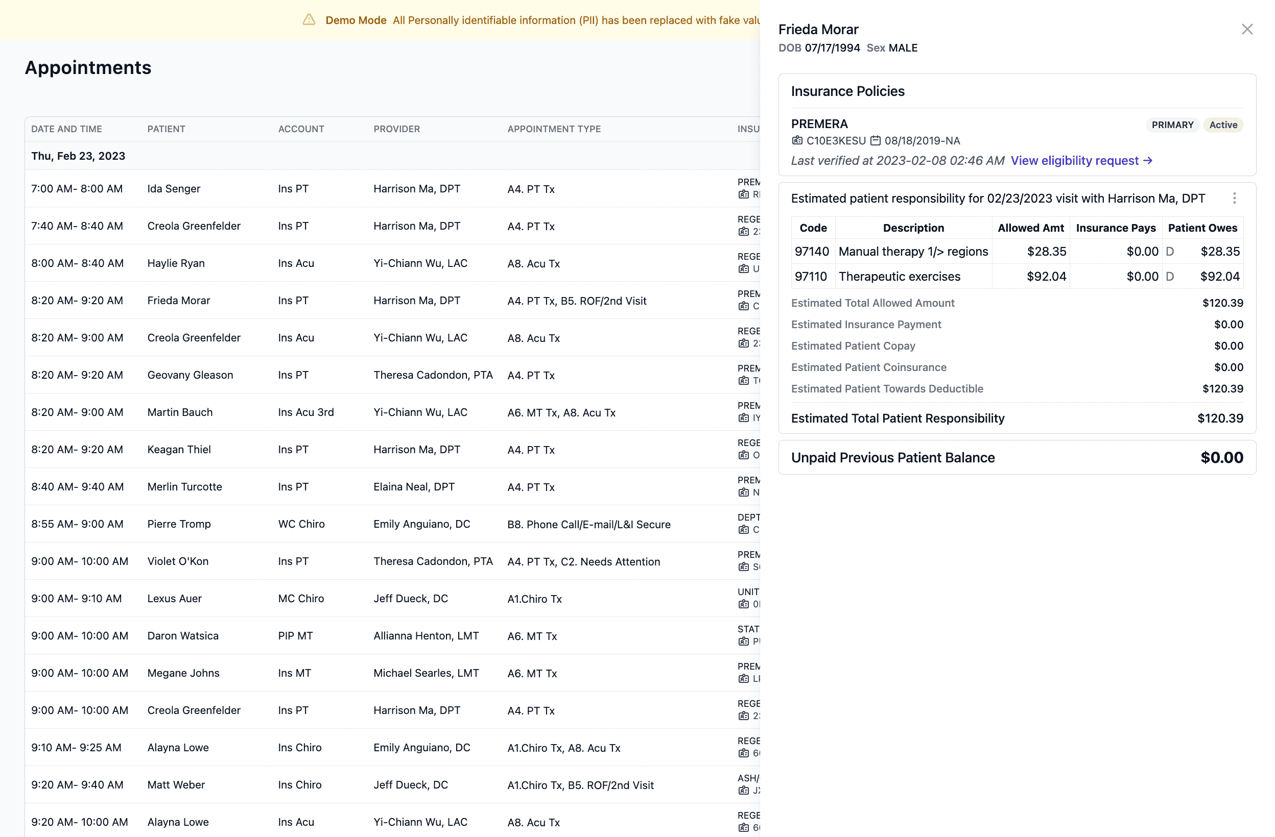Select patient Daron Watsica
Viewport: 1275px width, 837px height.
(x=183, y=636)
